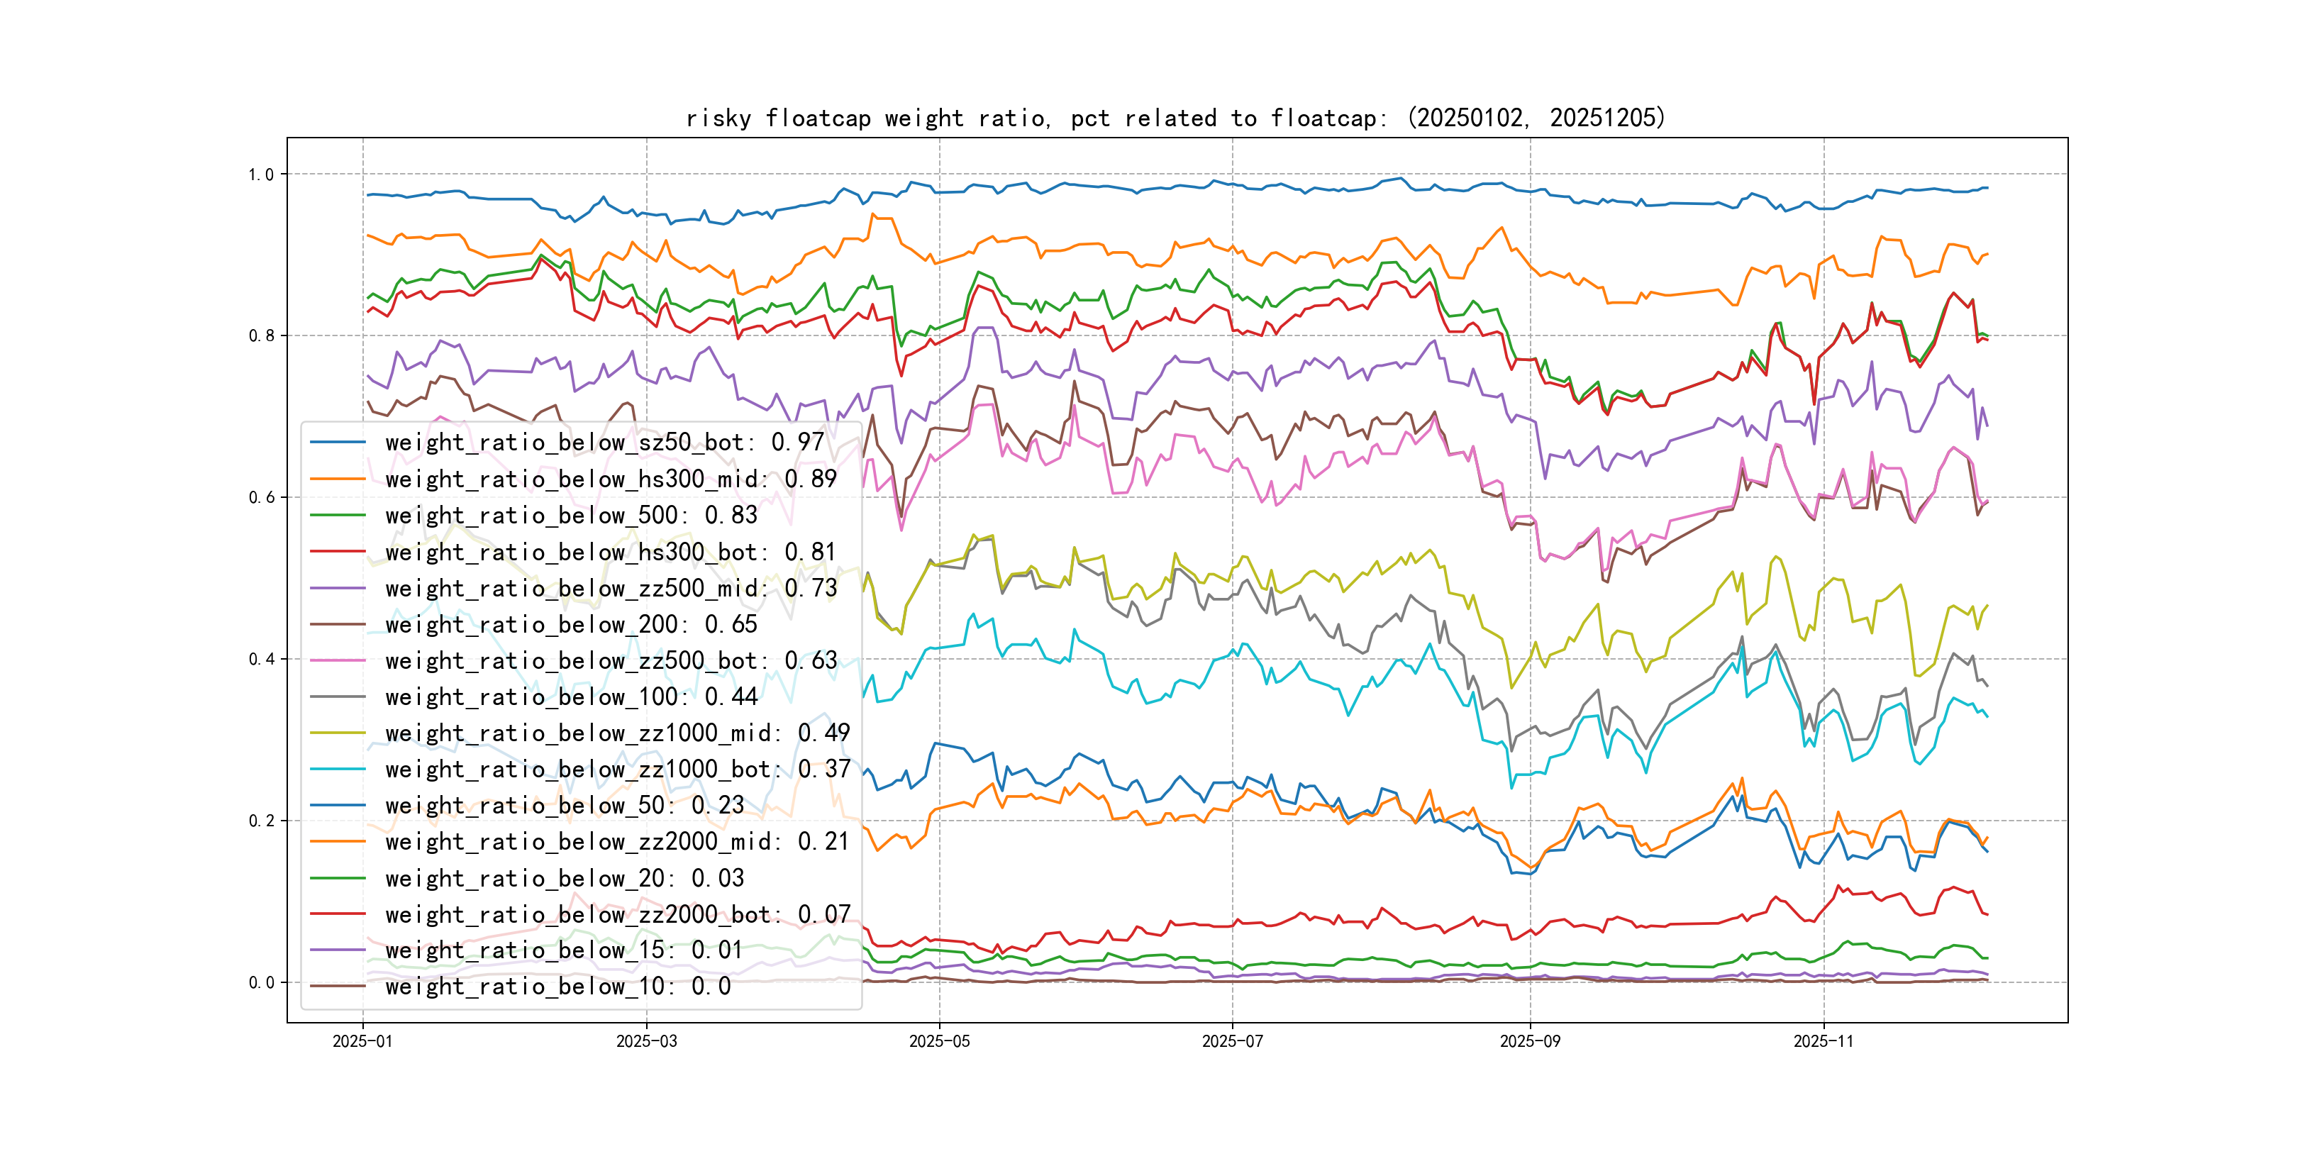Click the 2025-11 x-axis tick label

pos(1823,1041)
